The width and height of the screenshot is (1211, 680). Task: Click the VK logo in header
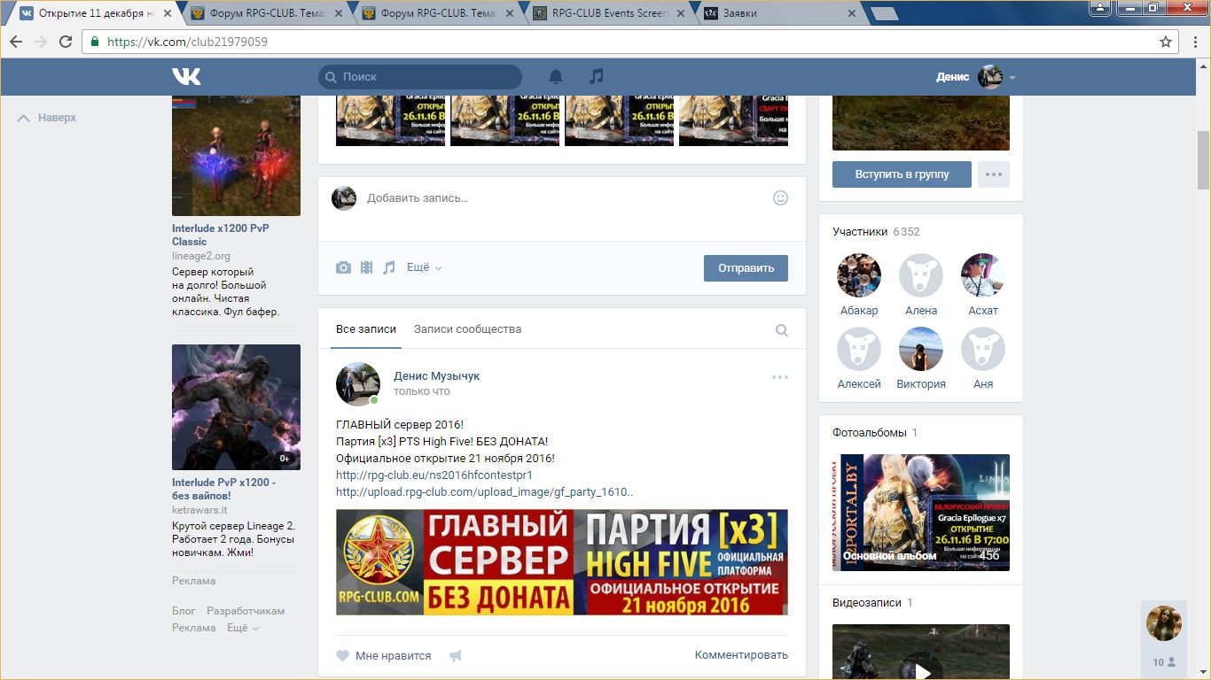point(186,77)
